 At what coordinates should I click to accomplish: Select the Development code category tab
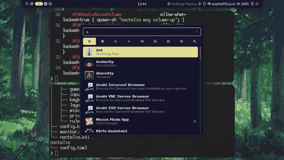[x=129, y=41]
